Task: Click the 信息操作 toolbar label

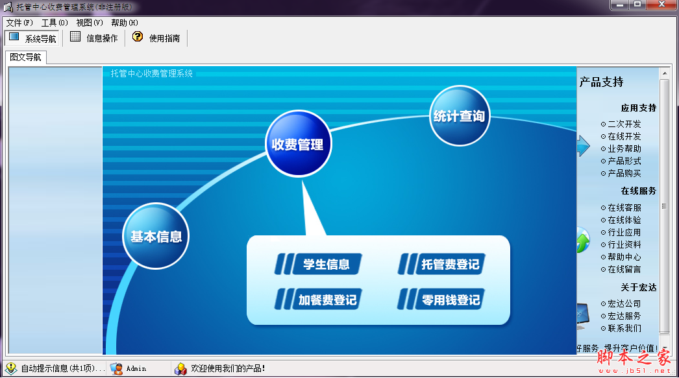Action: point(102,38)
